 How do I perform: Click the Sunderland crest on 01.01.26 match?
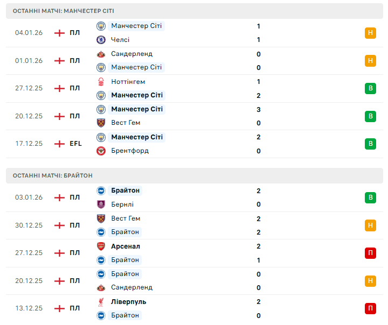(101, 54)
